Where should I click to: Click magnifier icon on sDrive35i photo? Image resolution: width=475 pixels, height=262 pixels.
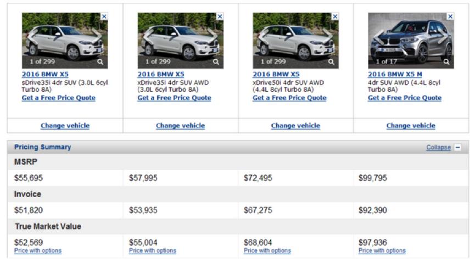click(100, 62)
